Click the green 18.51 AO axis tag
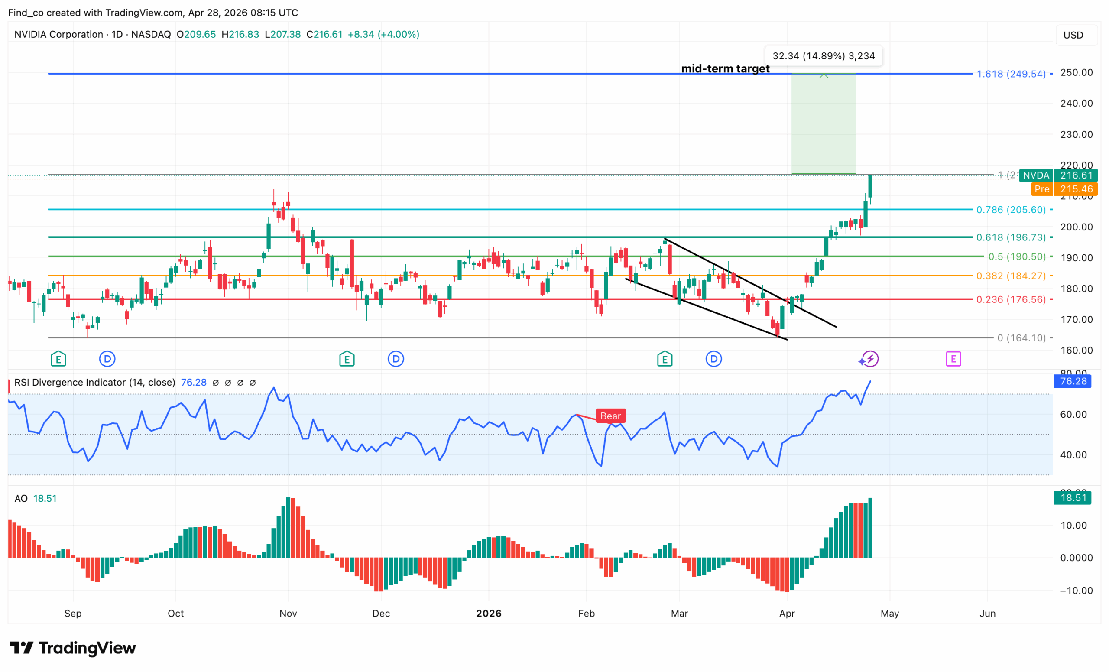The width and height of the screenshot is (1109, 672). click(1072, 498)
